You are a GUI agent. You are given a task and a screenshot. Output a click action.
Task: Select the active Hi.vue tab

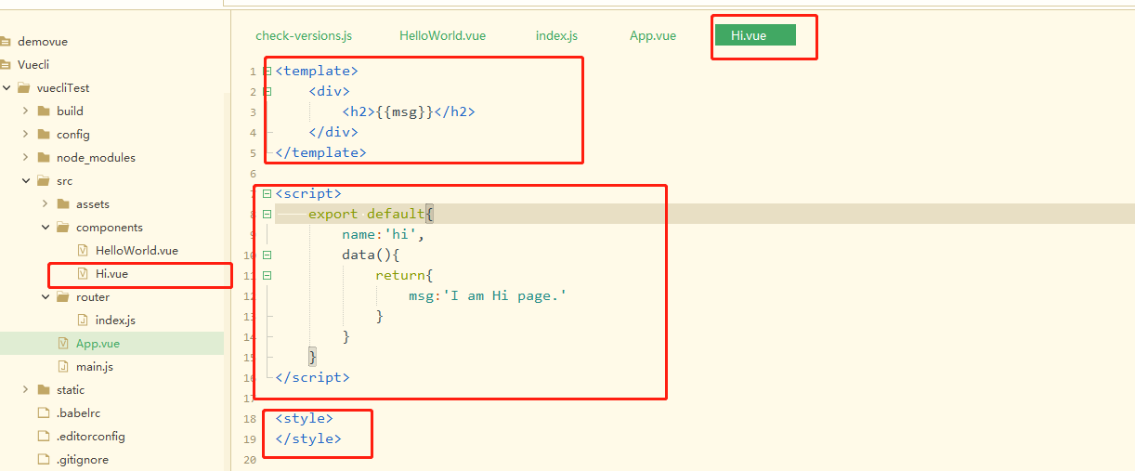pyautogui.click(x=755, y=35)
